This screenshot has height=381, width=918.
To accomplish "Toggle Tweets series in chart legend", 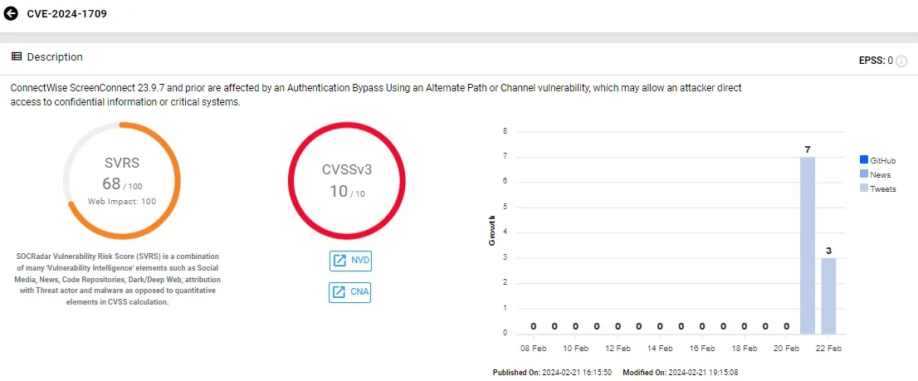I will pos(877,188).
